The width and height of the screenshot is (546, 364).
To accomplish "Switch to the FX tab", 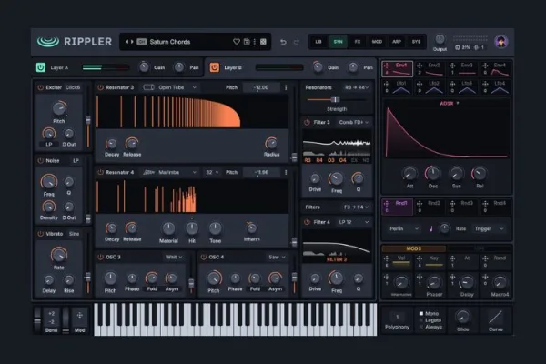I will tap(358, 42).
